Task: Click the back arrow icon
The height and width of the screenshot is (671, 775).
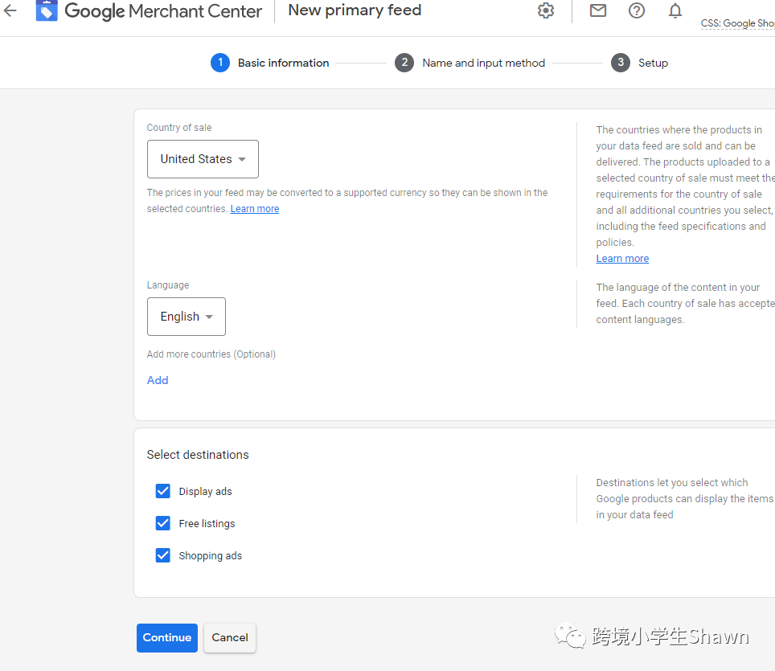Action: (10, 11)
